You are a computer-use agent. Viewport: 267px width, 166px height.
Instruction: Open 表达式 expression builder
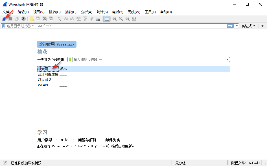[x=248, y=26]
